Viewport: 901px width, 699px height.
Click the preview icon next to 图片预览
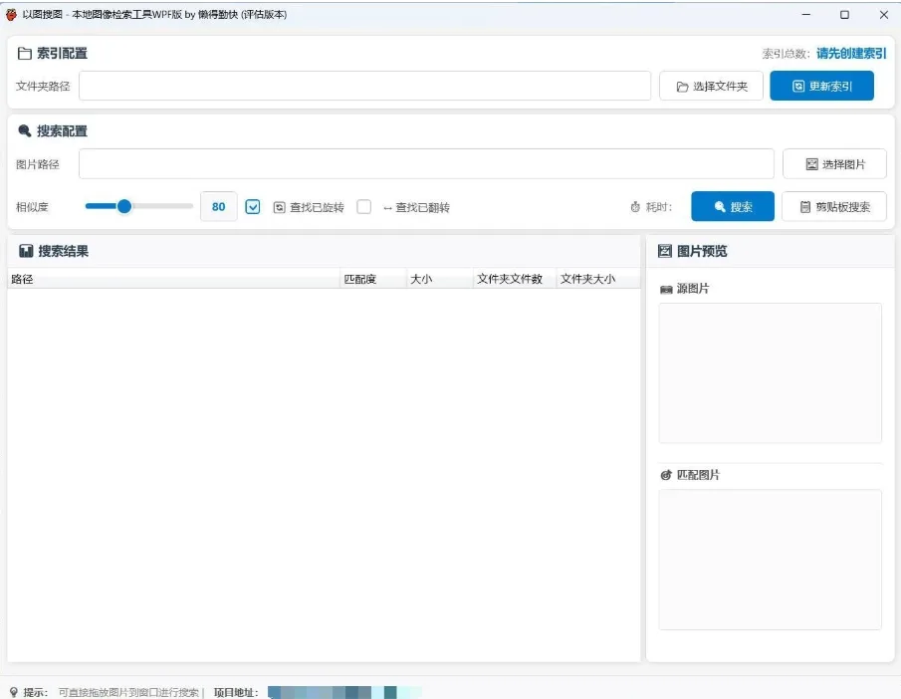(663, 250)
